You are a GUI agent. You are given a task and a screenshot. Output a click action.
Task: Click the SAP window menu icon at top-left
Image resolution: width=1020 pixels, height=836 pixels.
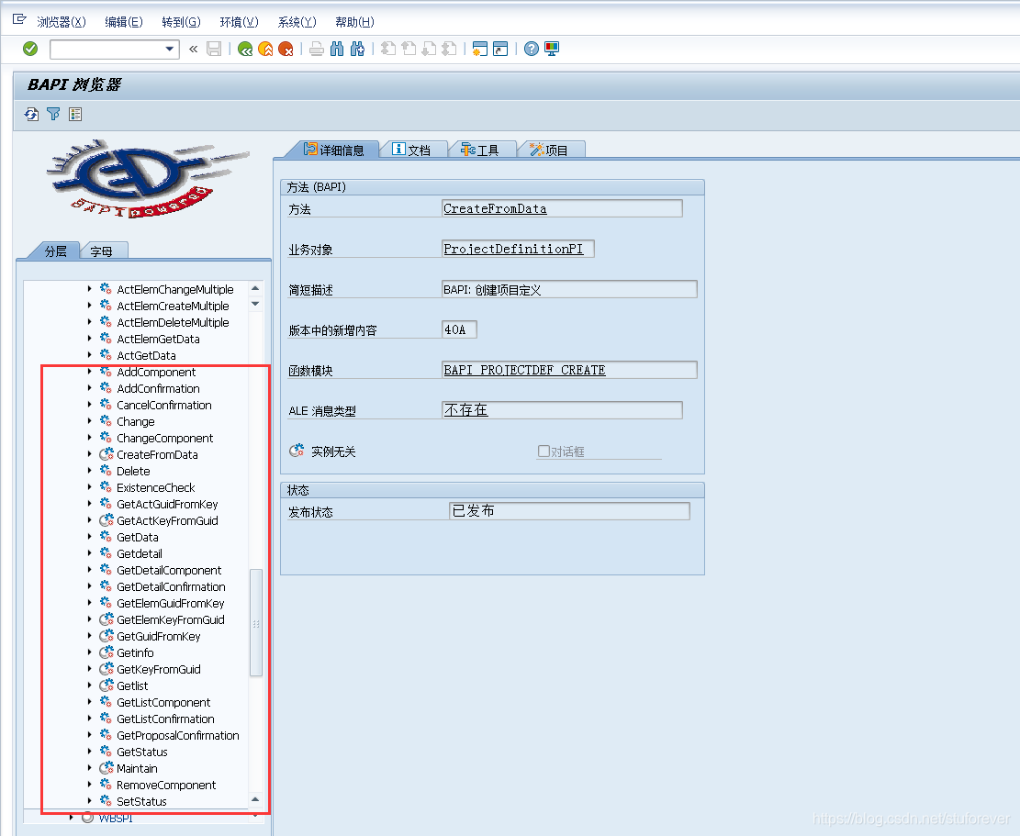19,19
